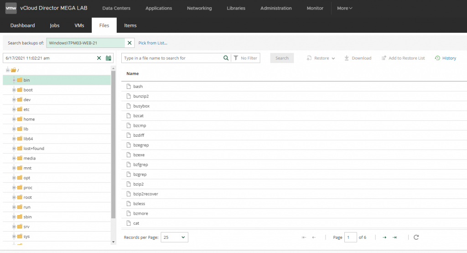
Task: Expand the sys folder node
Action: (14, 236)
